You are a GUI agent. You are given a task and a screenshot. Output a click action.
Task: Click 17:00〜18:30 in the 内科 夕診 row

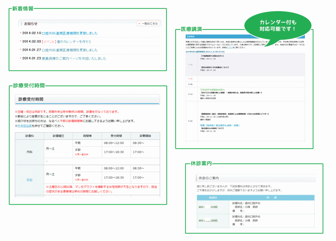(x=114, y=152)
